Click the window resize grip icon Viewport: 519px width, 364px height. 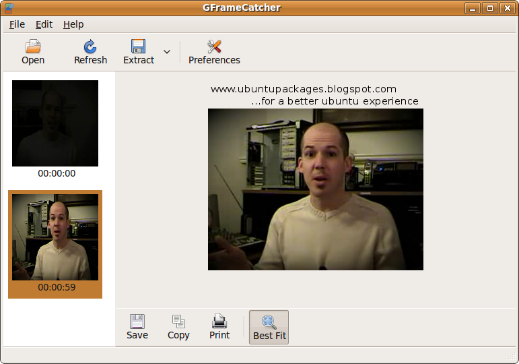pos(512,357)
